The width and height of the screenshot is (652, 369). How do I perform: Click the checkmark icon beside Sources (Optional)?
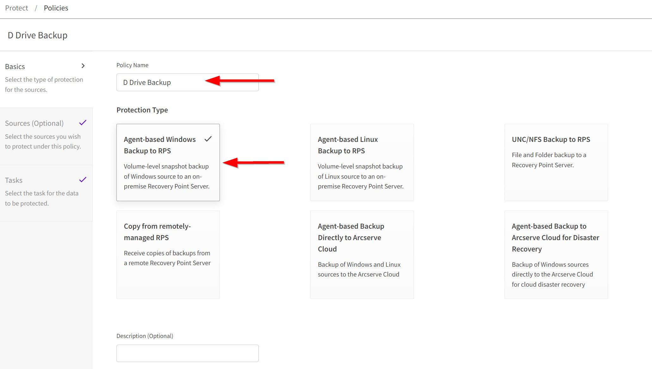pos(83,123)
